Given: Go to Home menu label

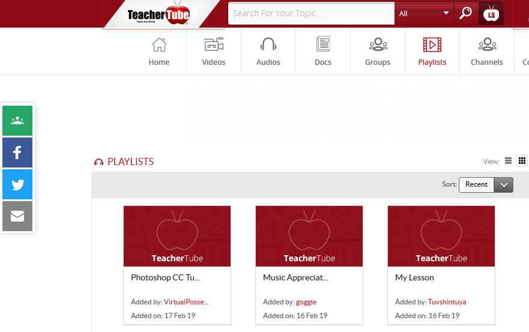Looking at the screenshot, I should (x=159, y=62).
